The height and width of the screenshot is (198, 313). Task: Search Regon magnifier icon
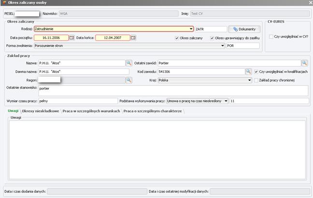tap(129, 80)
